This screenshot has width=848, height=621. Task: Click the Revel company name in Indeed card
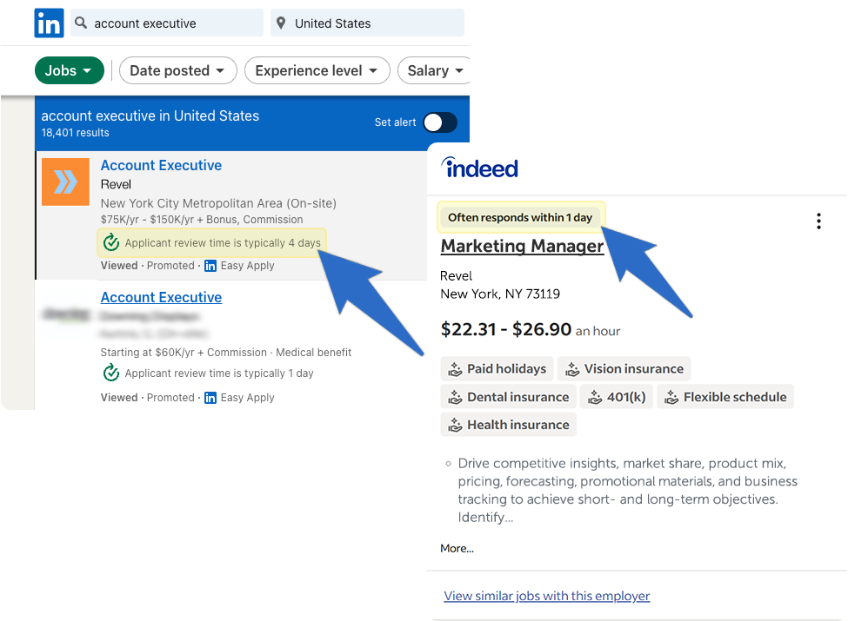click(x=457, y=276)
